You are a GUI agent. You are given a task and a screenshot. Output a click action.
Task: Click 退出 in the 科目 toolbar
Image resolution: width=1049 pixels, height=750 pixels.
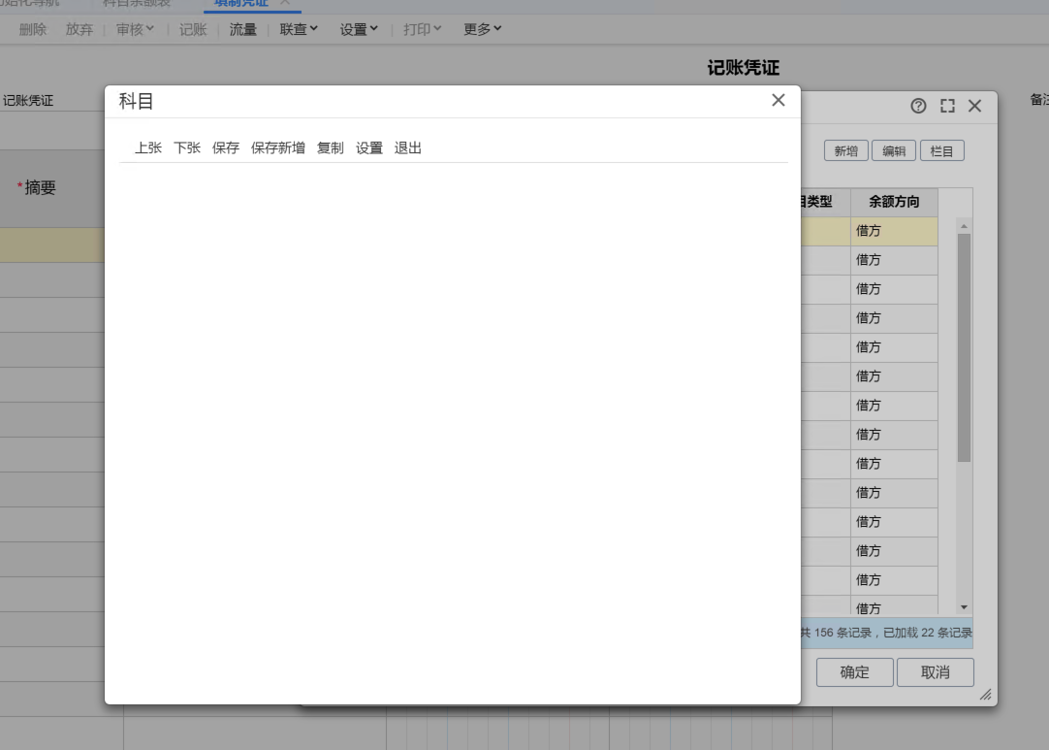coord(408,148)
